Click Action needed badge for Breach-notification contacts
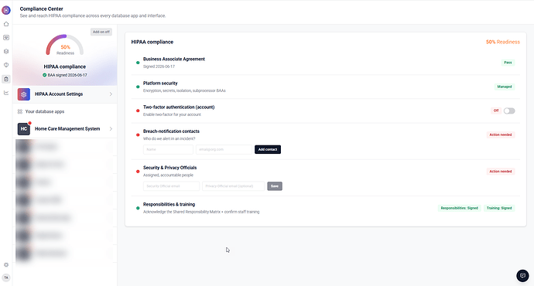This screenshot has width=534, height=286. (501, 134)
